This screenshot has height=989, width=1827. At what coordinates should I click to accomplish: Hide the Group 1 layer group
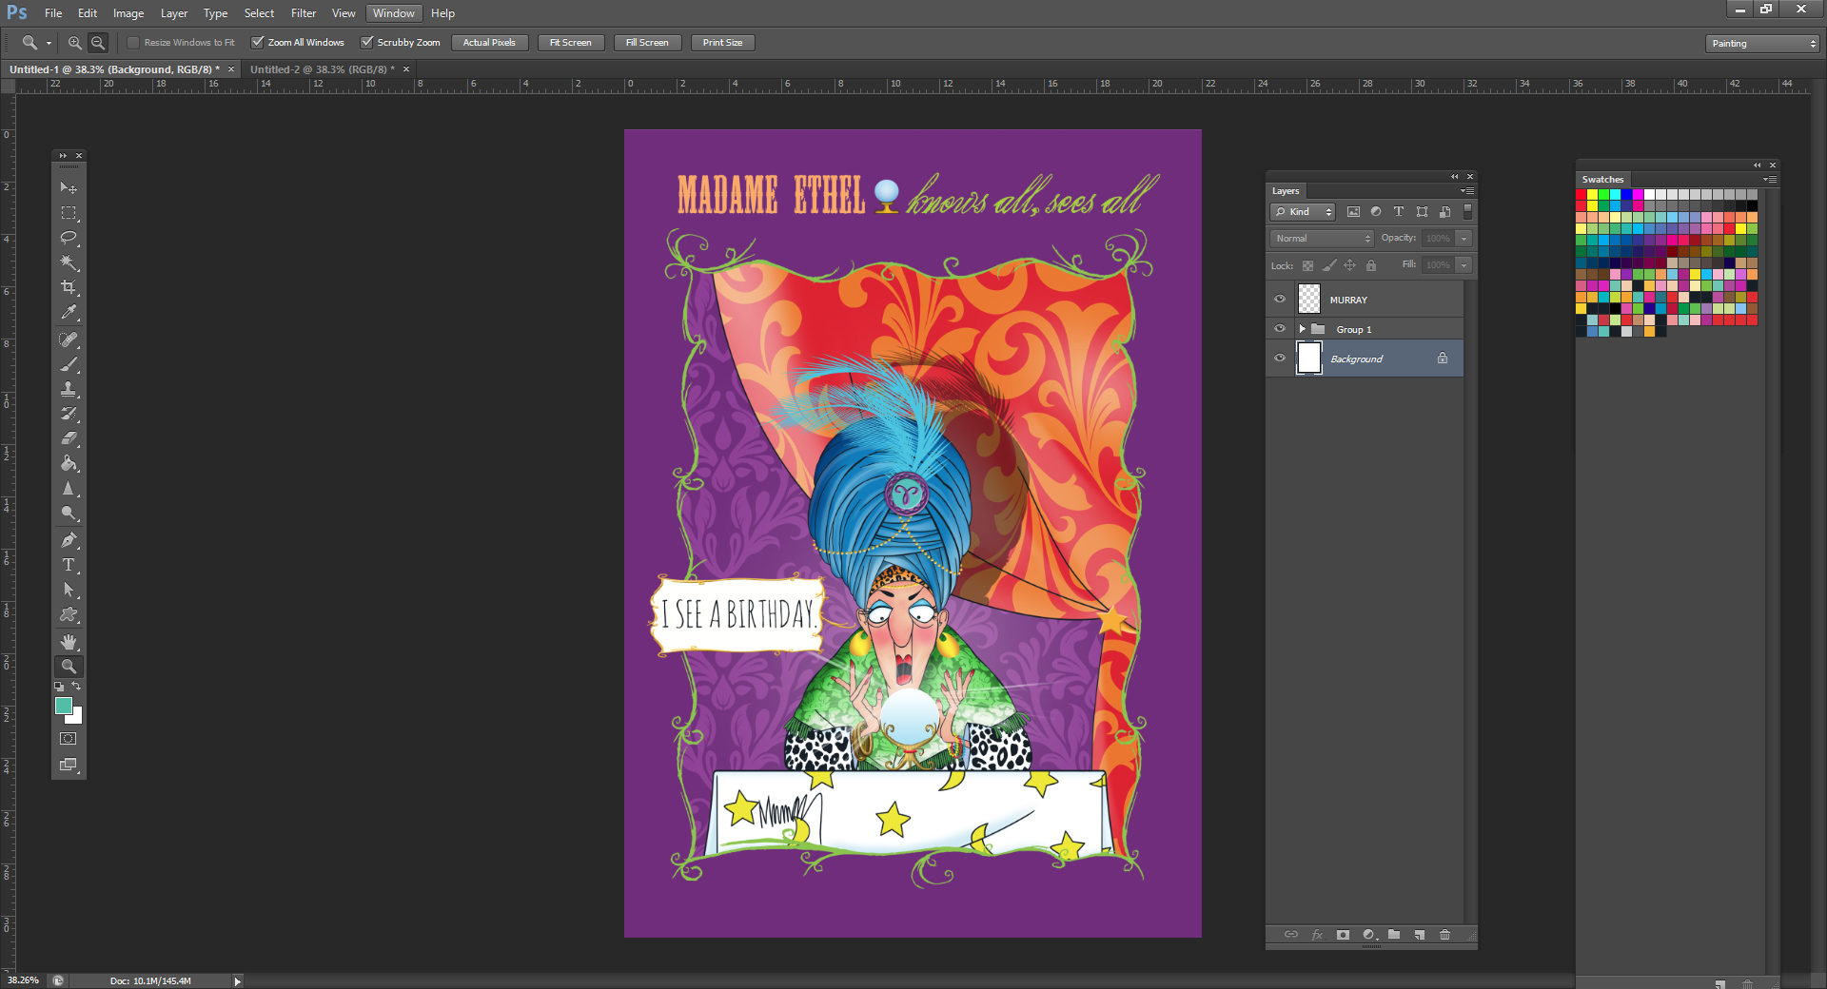(x=1280, y=329)
